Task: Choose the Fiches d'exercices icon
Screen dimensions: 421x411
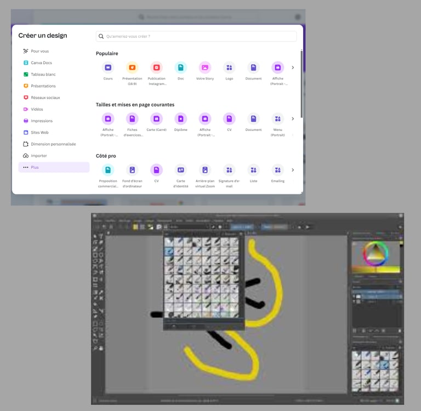Action: 132,119
